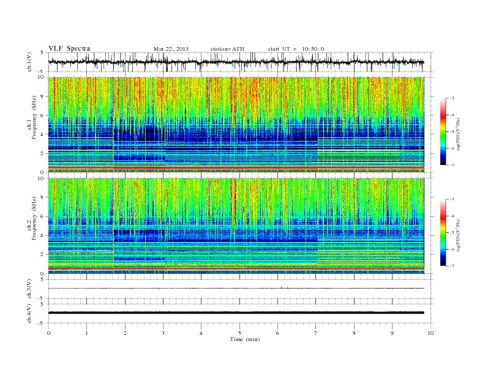Image resolution: width=485 pixels, height=374 pixels.
Task: Click the ch.1 spectrogram color scale bar
Action: 443,131
